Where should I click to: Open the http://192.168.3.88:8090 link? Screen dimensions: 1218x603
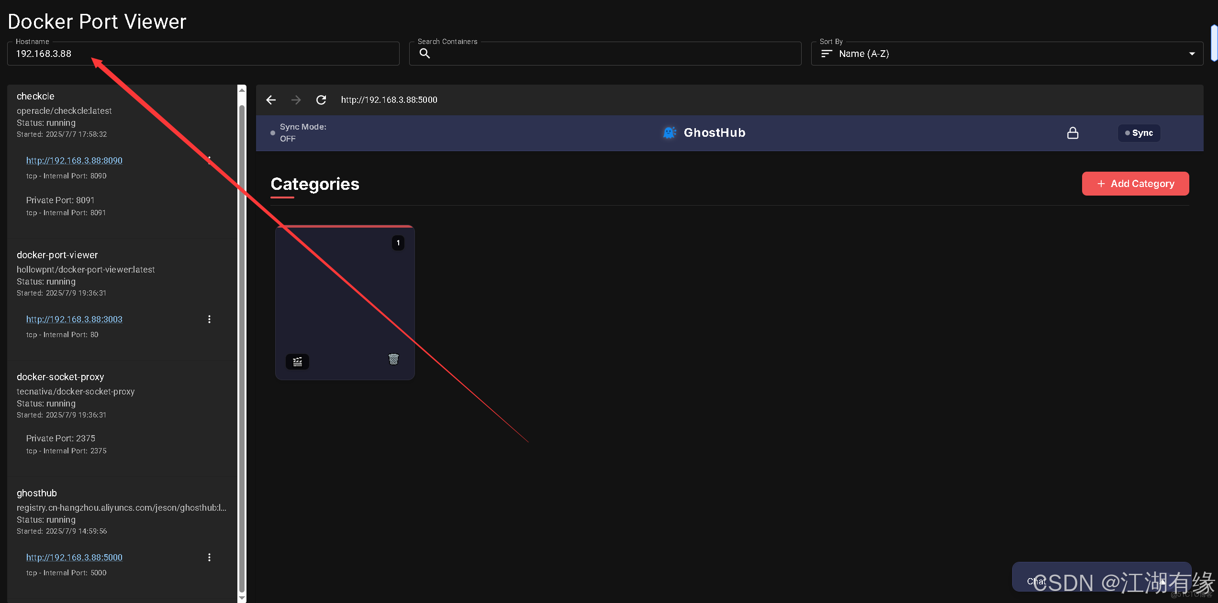point(74,160)
